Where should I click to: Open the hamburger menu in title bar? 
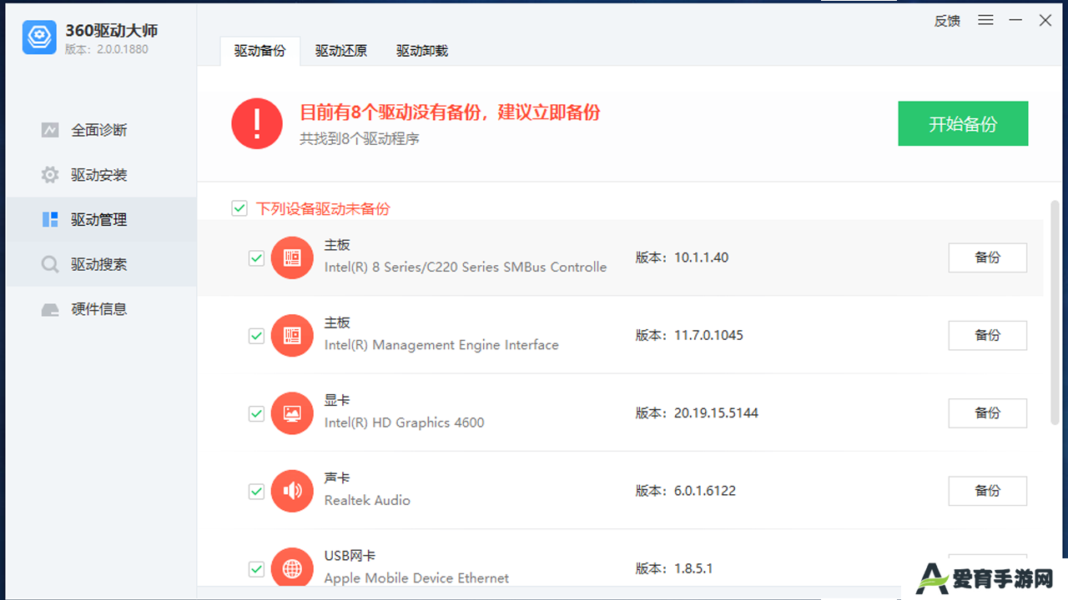tap(986, 20)
